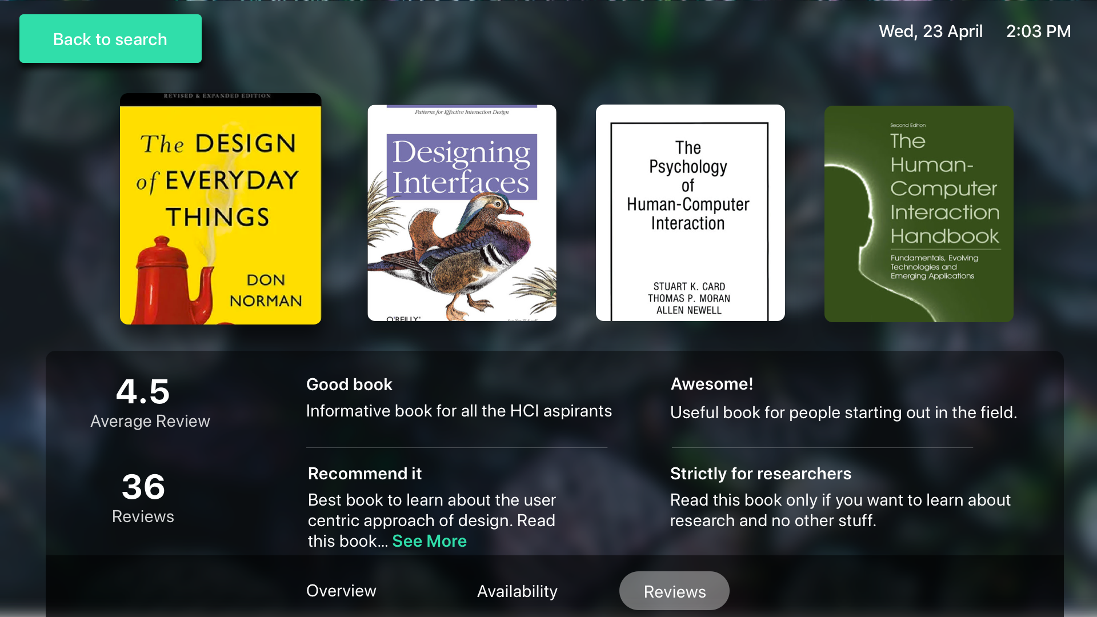Click the 'Read this book only if' review text
This screenshot has height=617, width=1097.
click(x=840, y=510)
